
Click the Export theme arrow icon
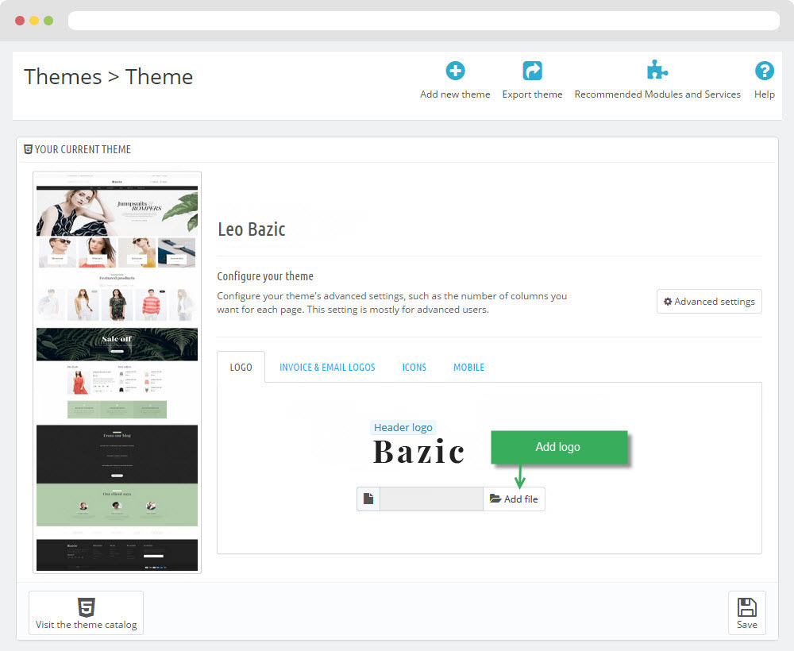[532, 71]
